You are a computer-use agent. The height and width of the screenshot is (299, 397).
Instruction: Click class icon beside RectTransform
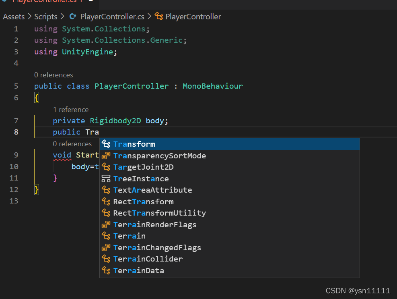[106, 201]
